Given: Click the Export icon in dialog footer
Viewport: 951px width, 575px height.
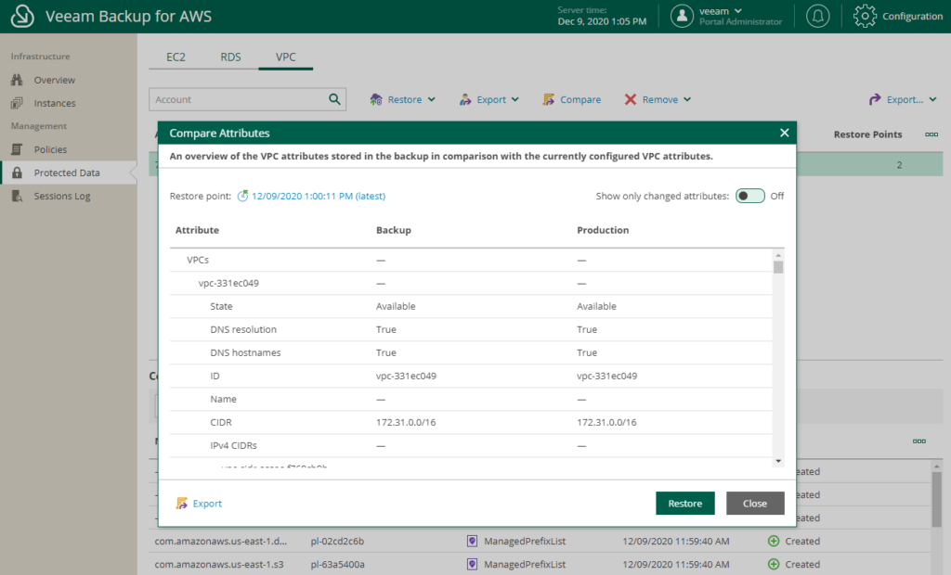Looking at the screenshot, I should (181, 504).
